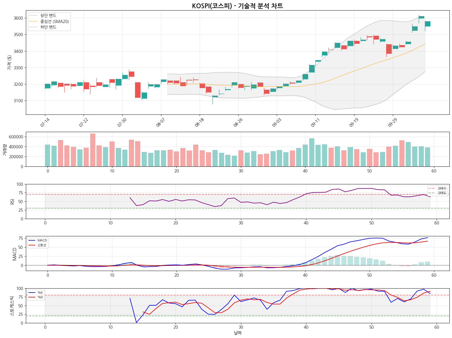Click the 가격 ($) y-axis label

[9, 62]
